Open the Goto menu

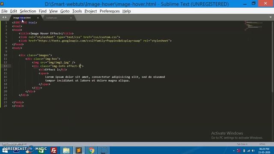click(x=65, y=11)
